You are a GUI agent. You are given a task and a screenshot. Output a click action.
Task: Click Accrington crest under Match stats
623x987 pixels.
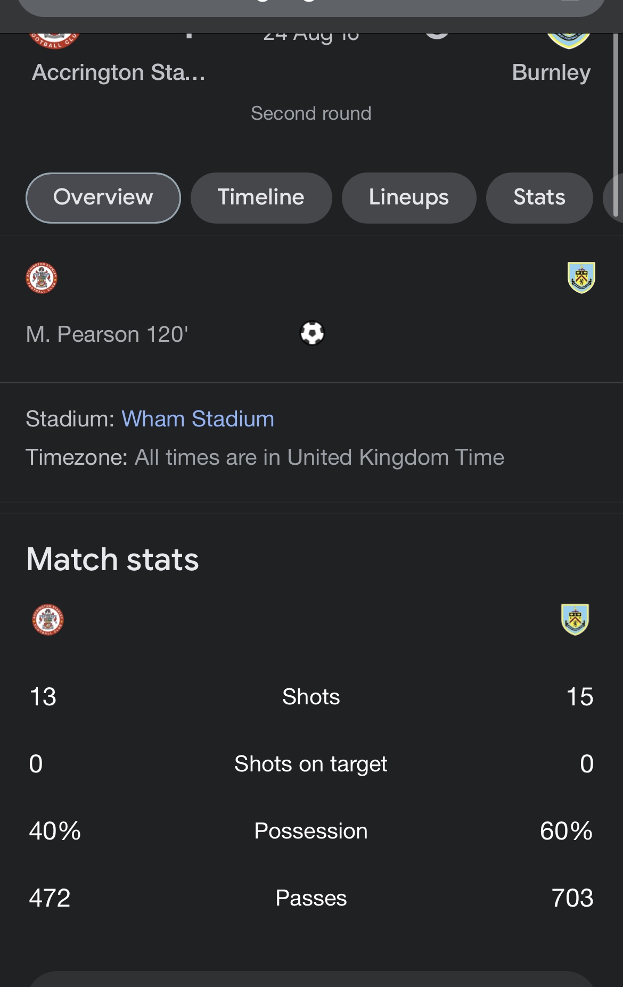click(x=48, y=620)
